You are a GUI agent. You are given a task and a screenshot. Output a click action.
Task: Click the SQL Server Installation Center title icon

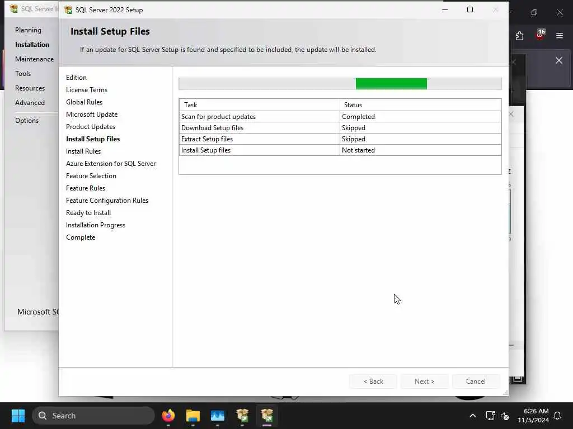pyautogui.click(x=13, y=9)
